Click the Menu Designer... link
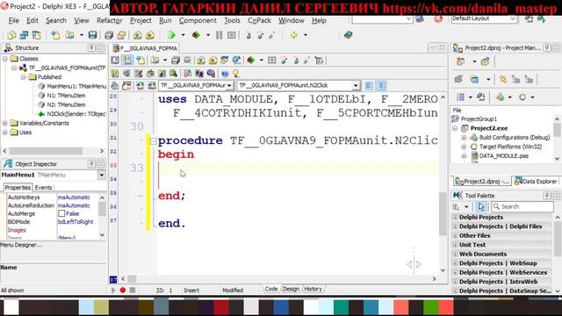The image size is (562, 316). [21, 245]
